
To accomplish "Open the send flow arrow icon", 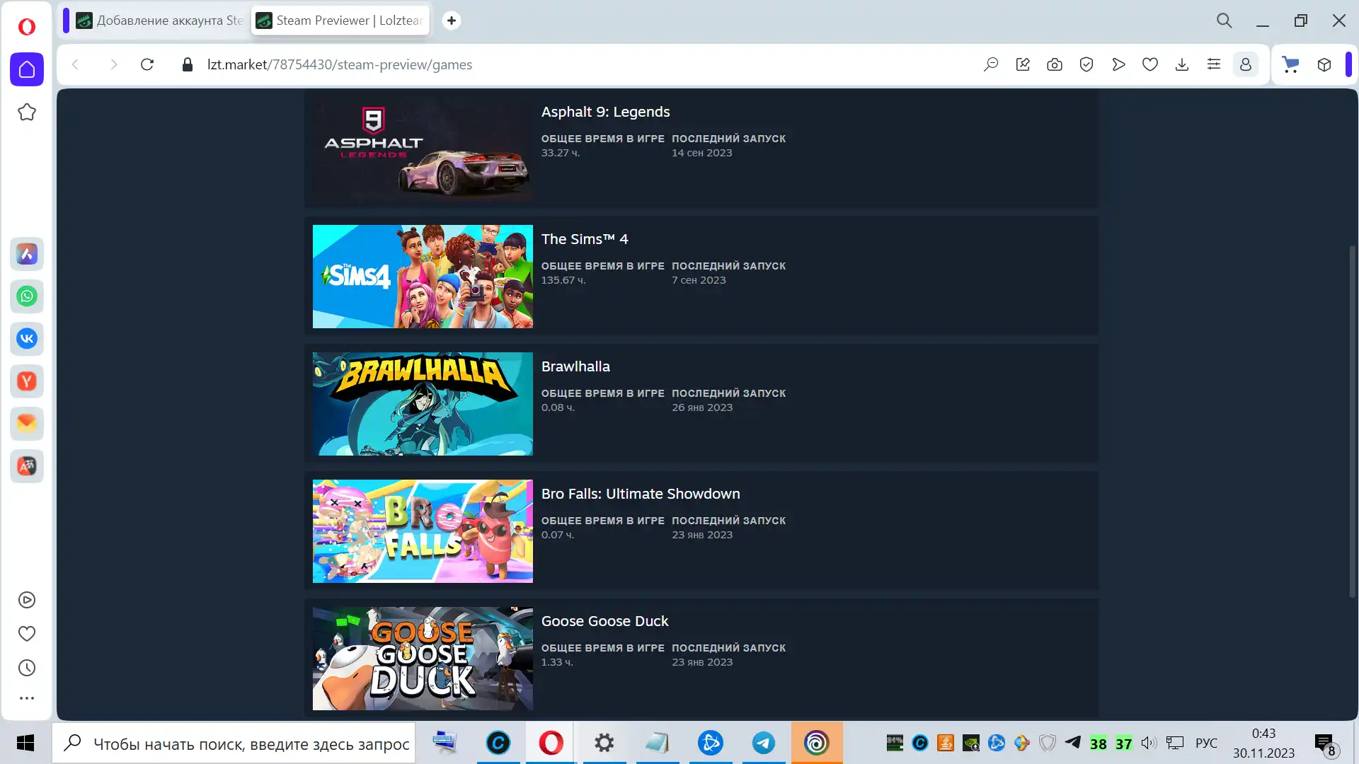I will tap(1118, 64).
